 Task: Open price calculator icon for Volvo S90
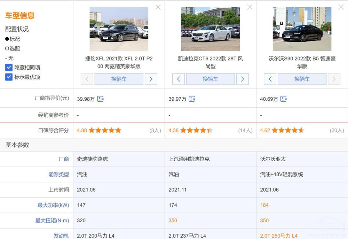[x=284, y=99]
